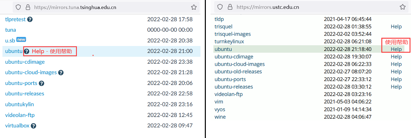Click help icon next to tlpretest
The image size is (411, 138).
[x=30, y=19]
